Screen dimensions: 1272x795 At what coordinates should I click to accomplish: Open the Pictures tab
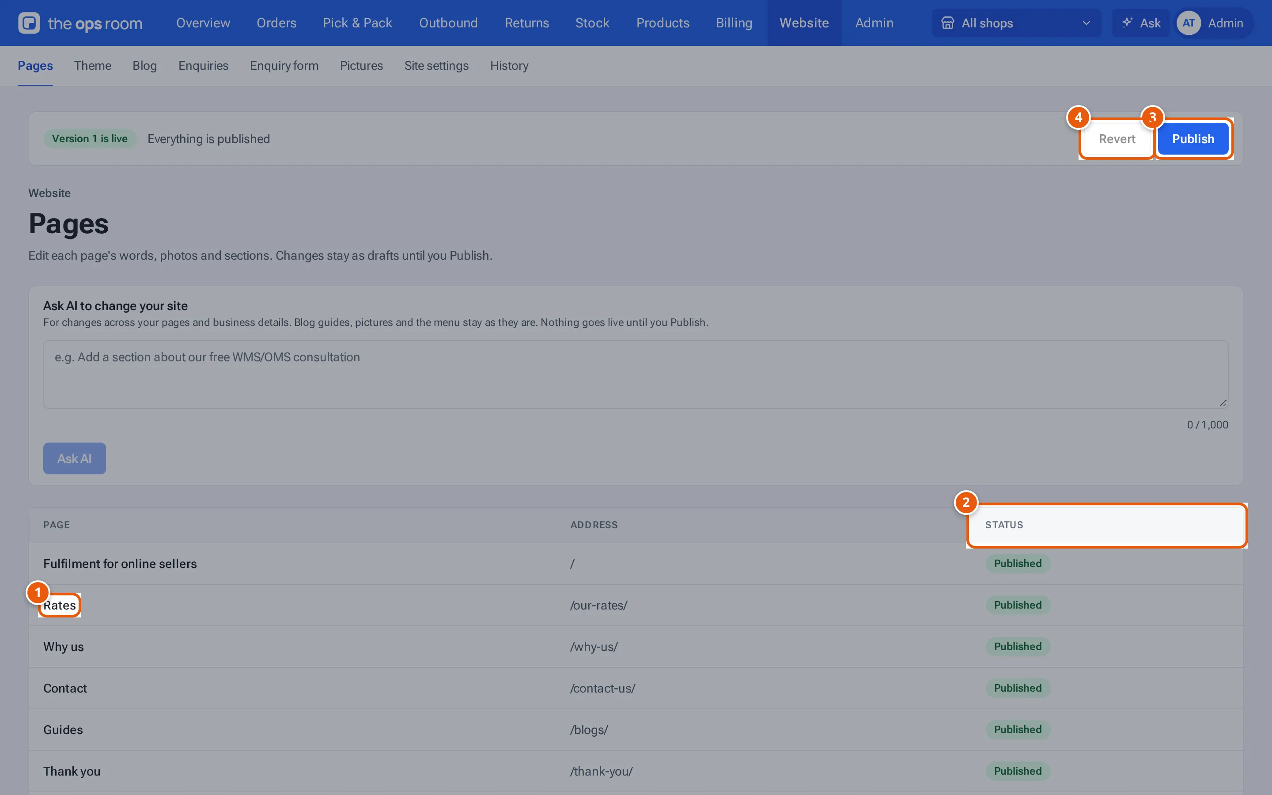[x=362, y=66]
